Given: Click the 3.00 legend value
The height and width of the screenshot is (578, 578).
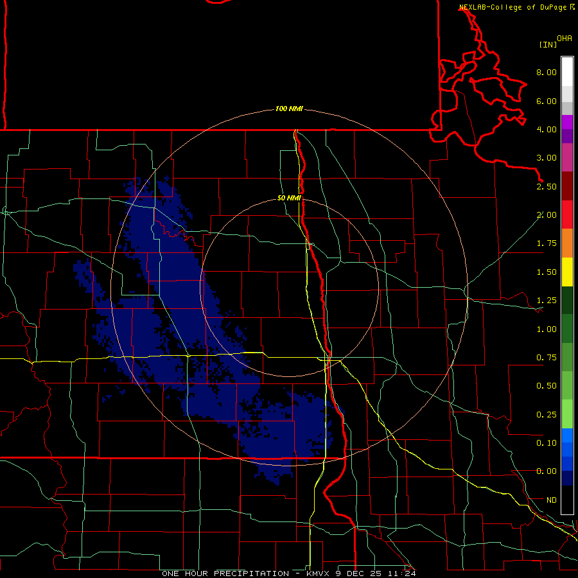Looking at the screenshot, I should (x=547, y=158).
